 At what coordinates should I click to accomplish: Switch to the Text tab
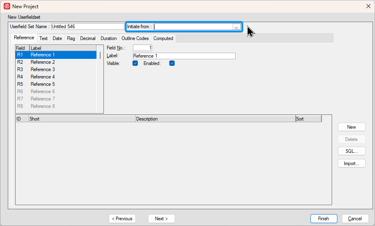(x=43, y=38)
